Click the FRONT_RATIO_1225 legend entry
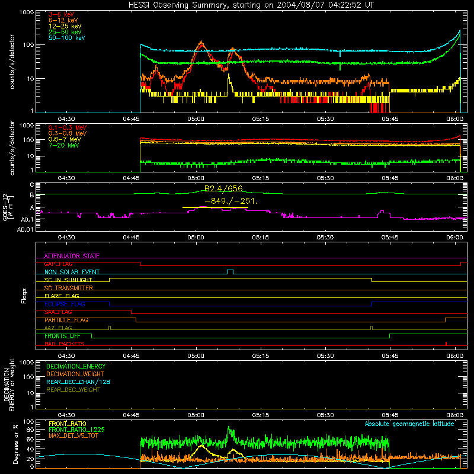This screenshot has height=474, width=474. [x=76, y=430]
